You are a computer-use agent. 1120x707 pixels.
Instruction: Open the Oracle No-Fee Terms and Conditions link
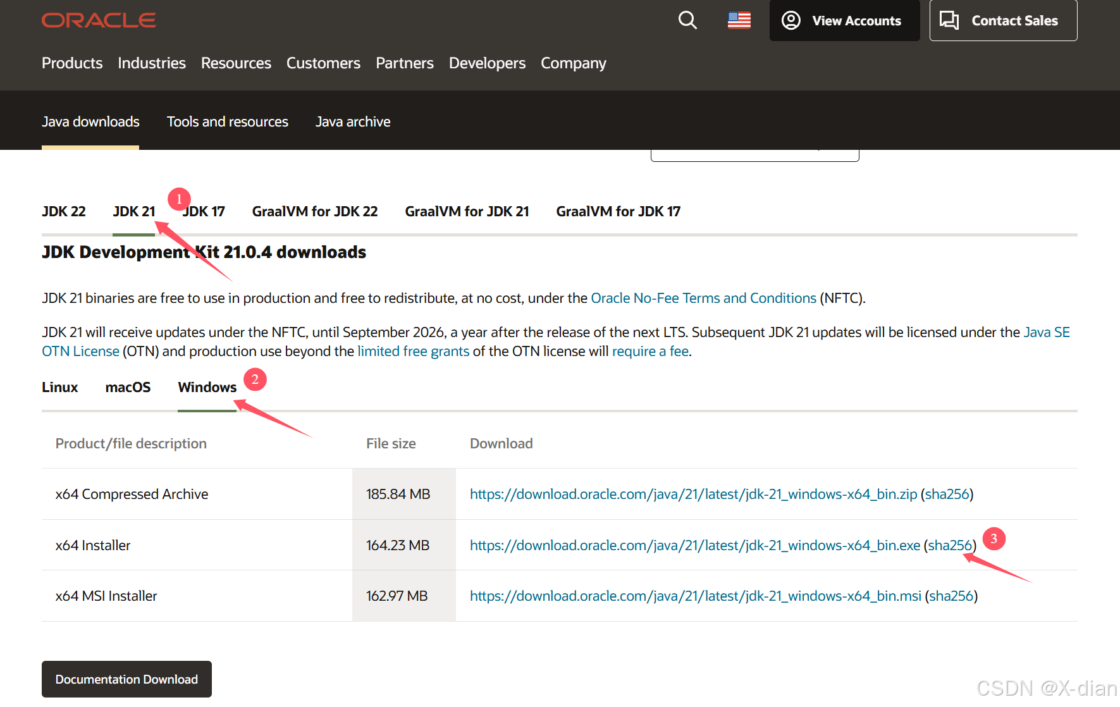coord(703,298)
